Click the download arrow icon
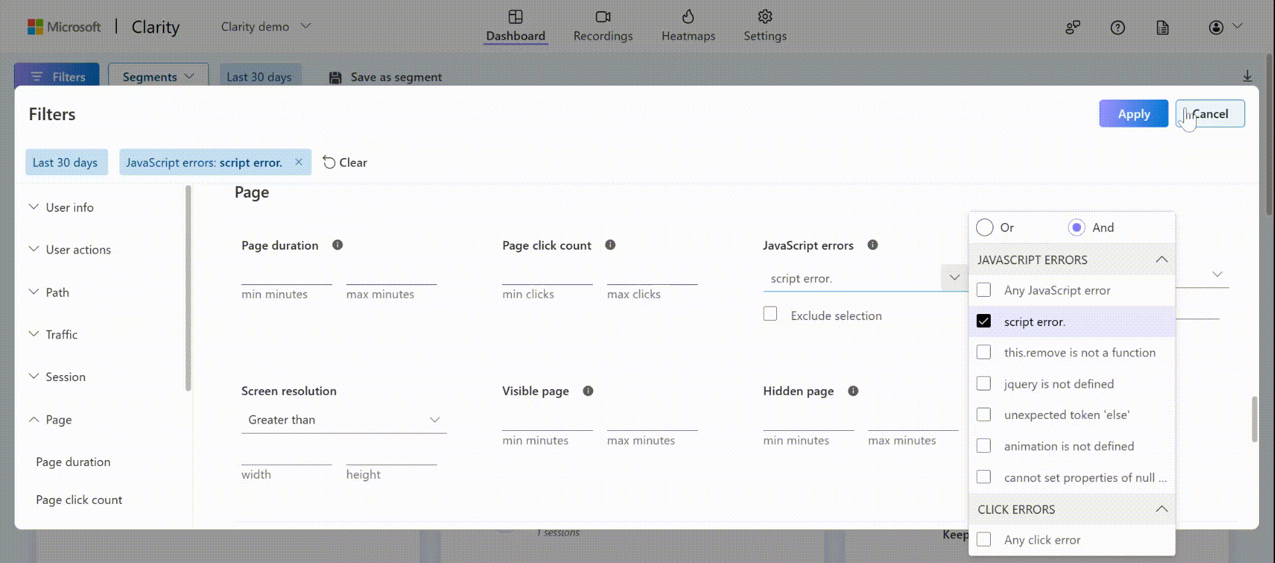 click(x=1247, y=76)
